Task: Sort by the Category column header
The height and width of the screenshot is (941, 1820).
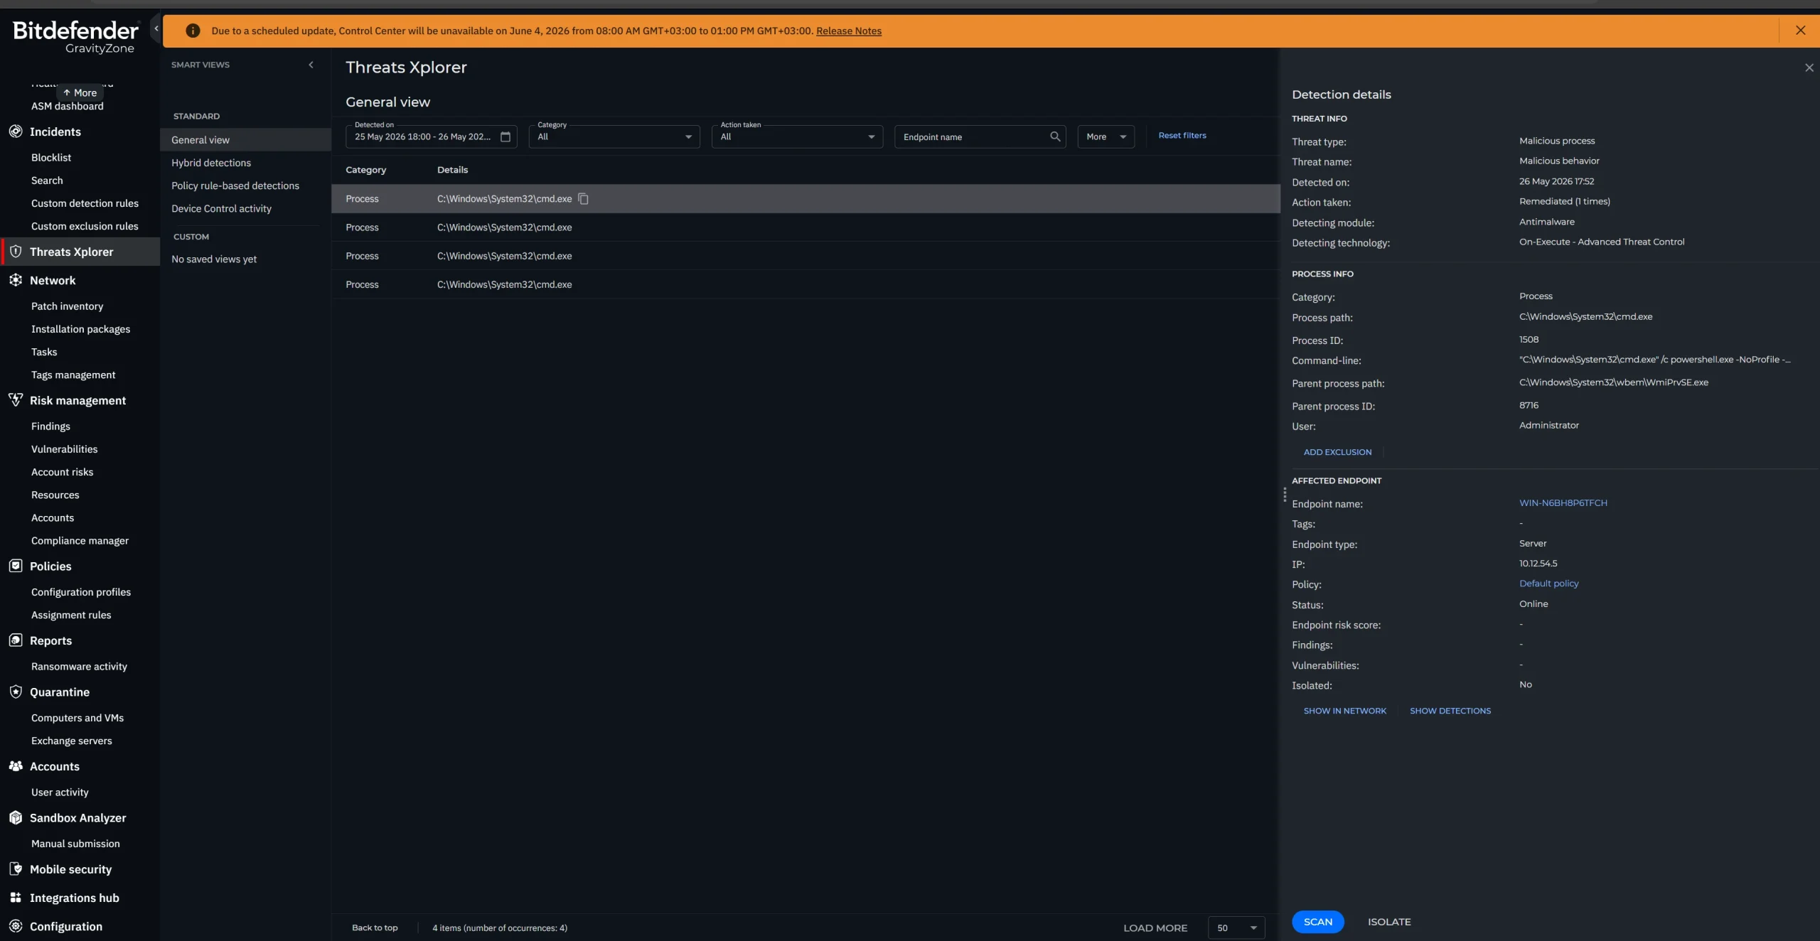Action: pyautogui.click(x=366, y=170)
